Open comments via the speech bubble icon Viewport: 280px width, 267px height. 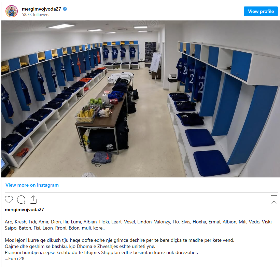[x=21, y=200]
